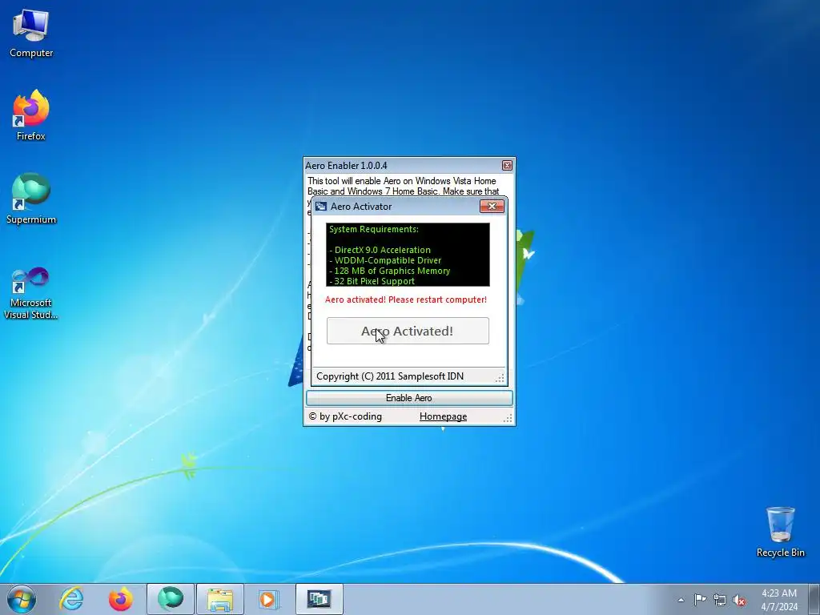Open the network tray icon
The width and height of the screenshot is (820, 615).
[720, 600]
